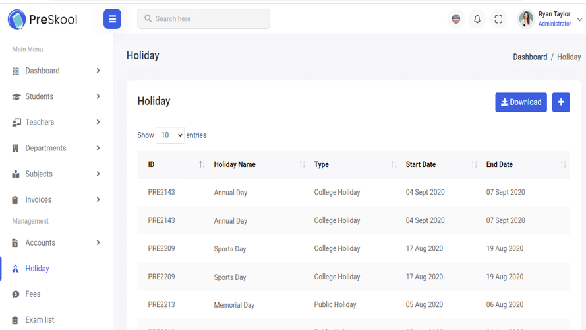Click the Departments building icon
586x330 pixels.
(x=15, y=148)
